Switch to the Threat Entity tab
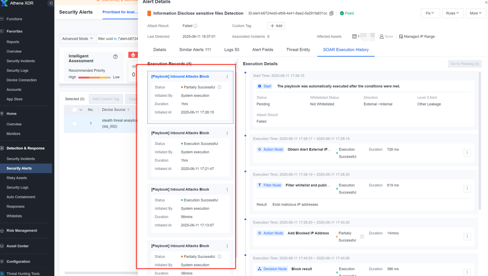 click(298, 50)
